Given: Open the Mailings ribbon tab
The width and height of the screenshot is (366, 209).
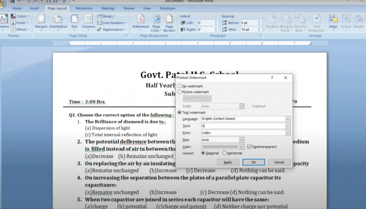Looking at the screenshot, I should click(x=108, y=9).
